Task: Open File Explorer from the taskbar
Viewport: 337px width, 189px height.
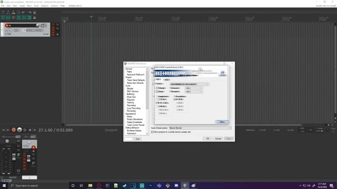Action: pyautogui.click(x=90, y=185)
